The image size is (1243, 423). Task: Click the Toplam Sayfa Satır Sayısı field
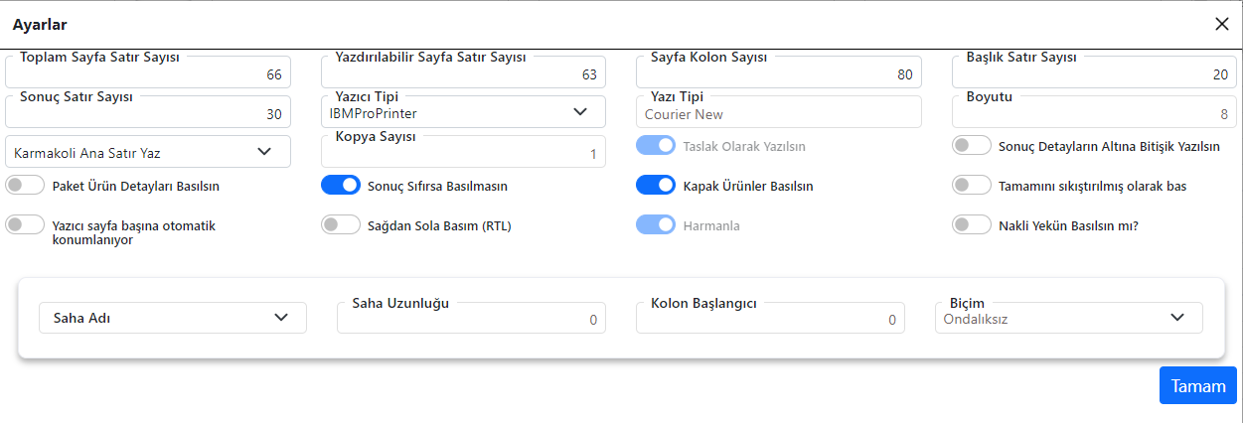tap(148, 74)
